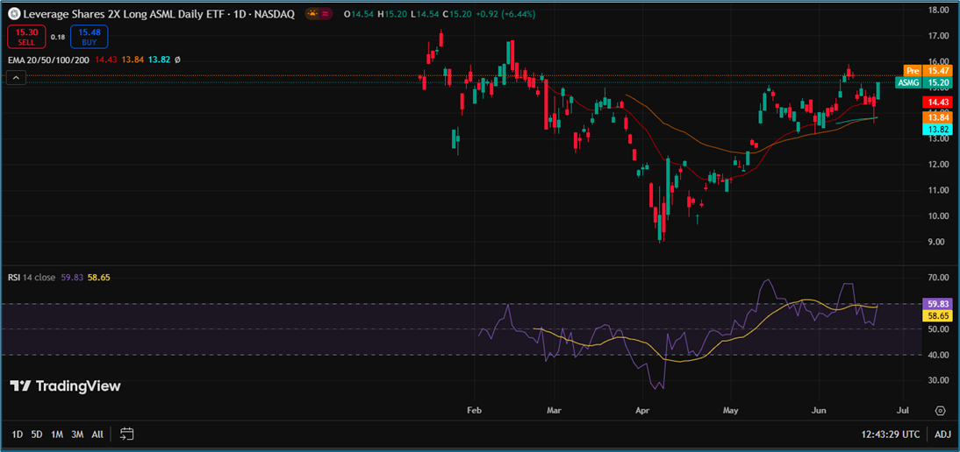Click the yellow RSI value 58.65 in legend
The image size is (960, 452).
98,278
